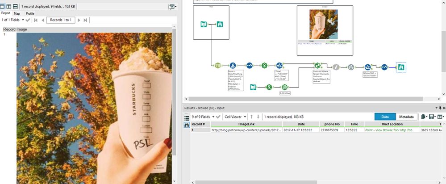446x184 pixels.
Task: Select Create Points tool in lower branch
Action: pyautogui.click(x=269, y=87)
